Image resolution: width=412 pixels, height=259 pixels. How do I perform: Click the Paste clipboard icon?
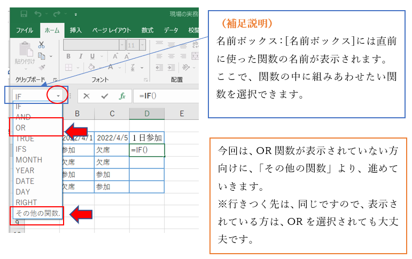tap(25, 50)
